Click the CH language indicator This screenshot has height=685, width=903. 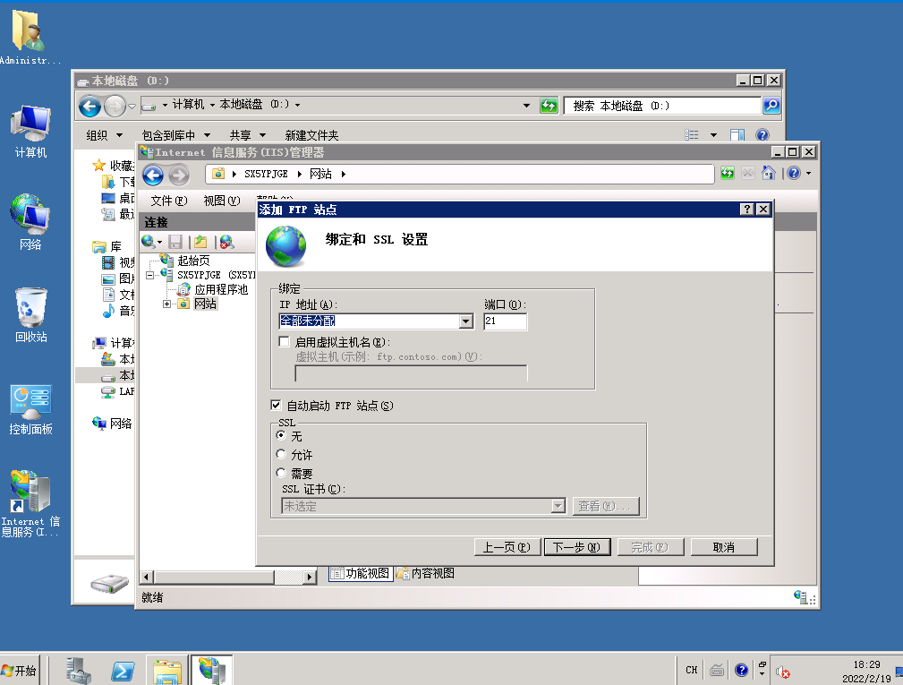tap(692, 670)
